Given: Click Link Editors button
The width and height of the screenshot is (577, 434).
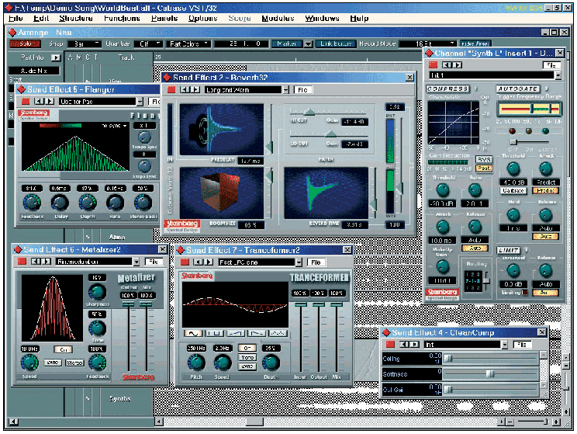Looking at the screenshot, I should click(336, 43).
